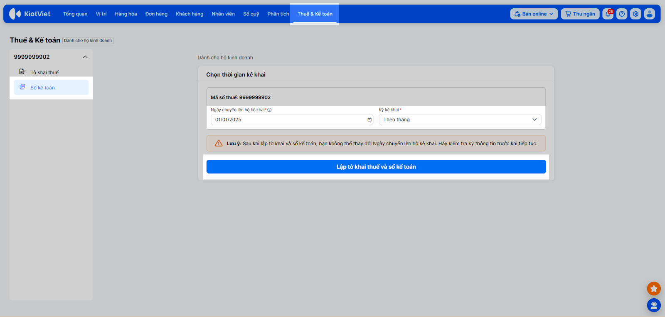Select Sổ kế toán in the sidebar
Viewport: 665px width, 317px height.
[x=51, y=87]
